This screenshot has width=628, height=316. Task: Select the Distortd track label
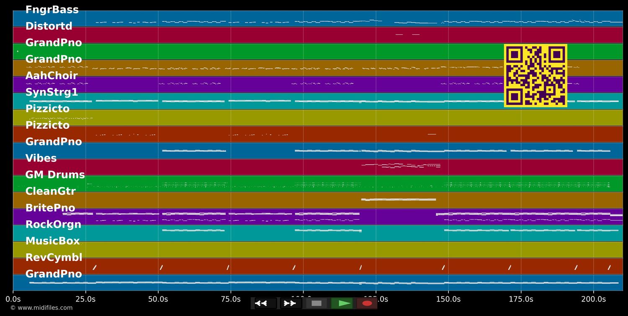point(49,26)
